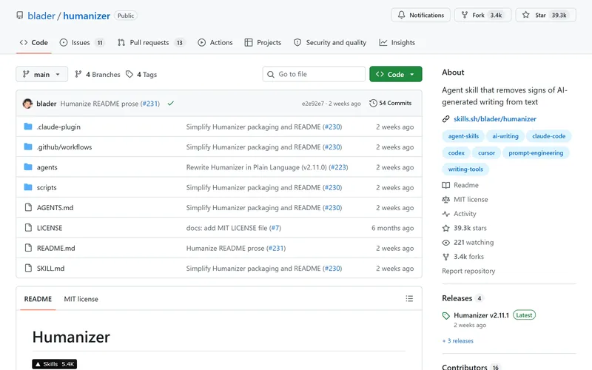Click the LICENSE file icon

click(x=28, y=227)
